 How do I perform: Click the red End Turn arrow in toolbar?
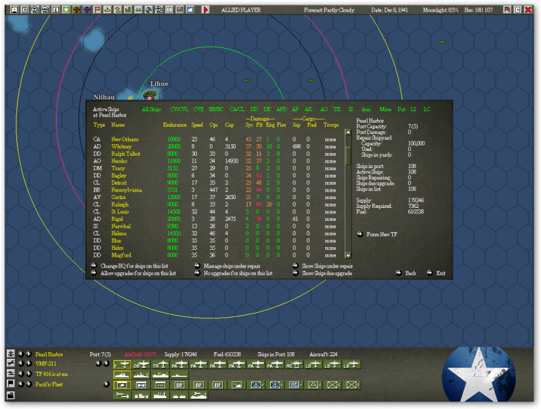pyautogui.click(x=206, y=9)
